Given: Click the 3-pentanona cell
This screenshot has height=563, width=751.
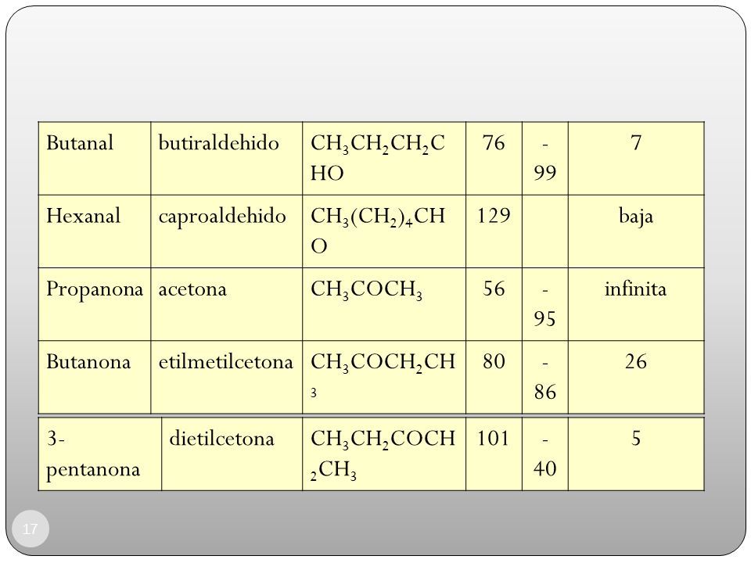Looking at the screenshot, I should point(100,454).
